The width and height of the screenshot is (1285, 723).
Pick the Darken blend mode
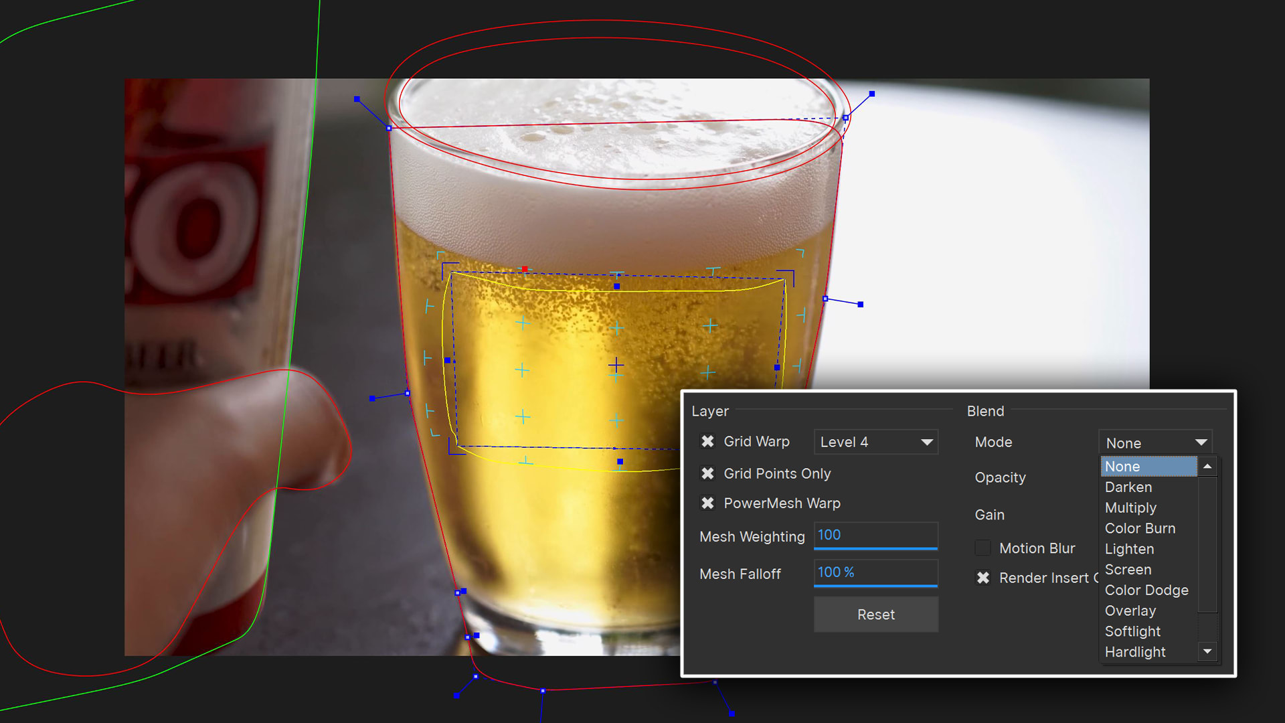click(1128, 487)
